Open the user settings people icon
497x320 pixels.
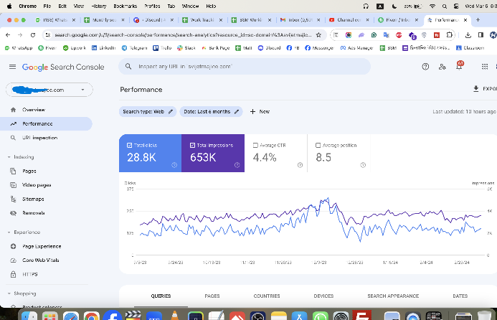pyautogui.click(x=441, y=67)
